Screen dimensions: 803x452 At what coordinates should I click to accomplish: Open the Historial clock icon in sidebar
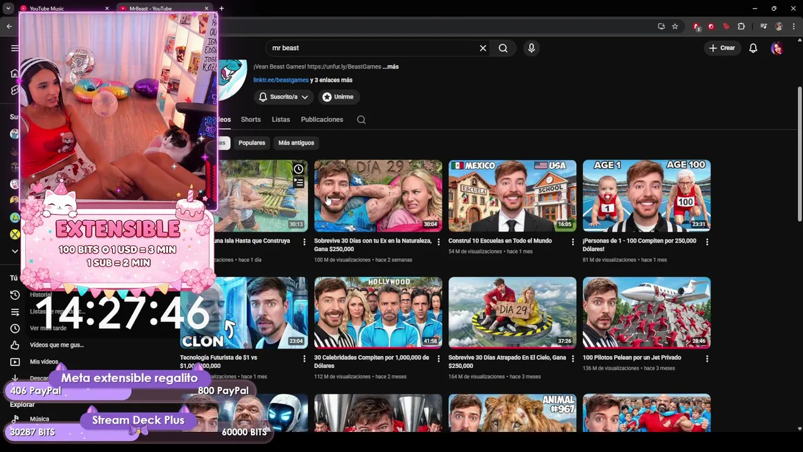(x=15, y=295)
